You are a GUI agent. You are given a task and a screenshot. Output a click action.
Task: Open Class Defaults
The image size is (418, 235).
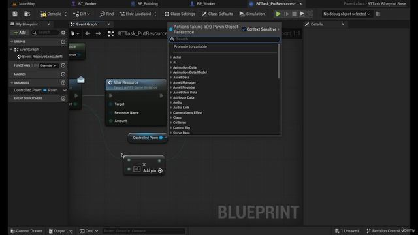point(217,14)
